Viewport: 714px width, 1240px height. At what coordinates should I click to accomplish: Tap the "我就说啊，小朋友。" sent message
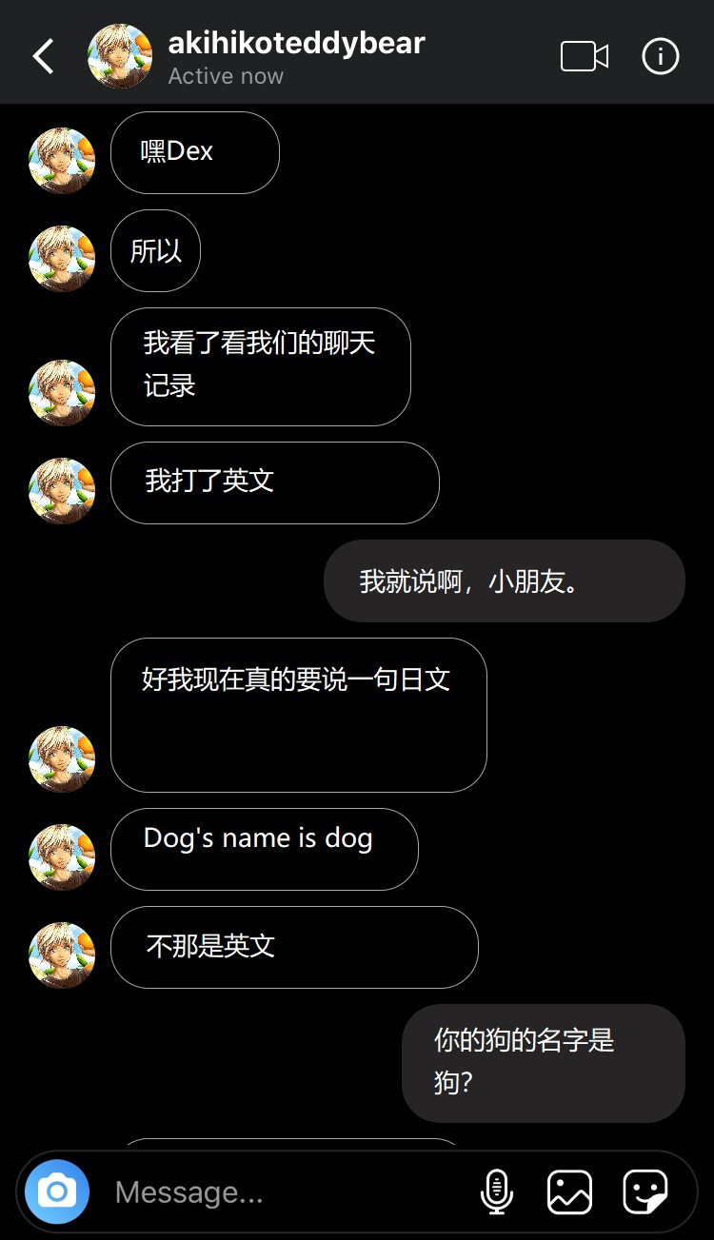505,581
